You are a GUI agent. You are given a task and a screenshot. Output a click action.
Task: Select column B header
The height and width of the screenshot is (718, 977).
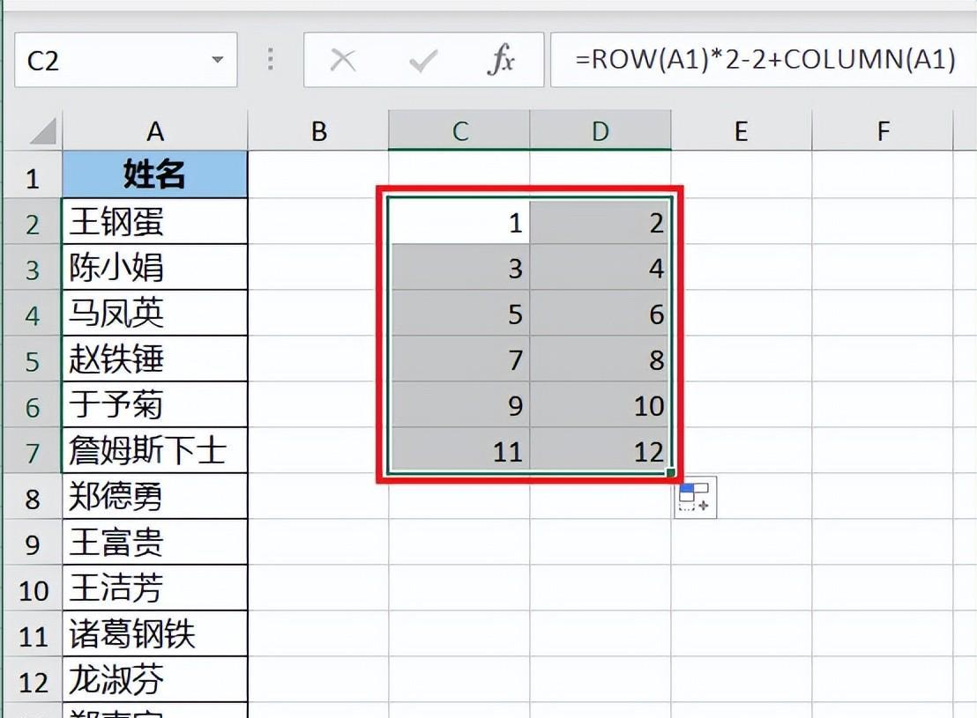point(318,130)
